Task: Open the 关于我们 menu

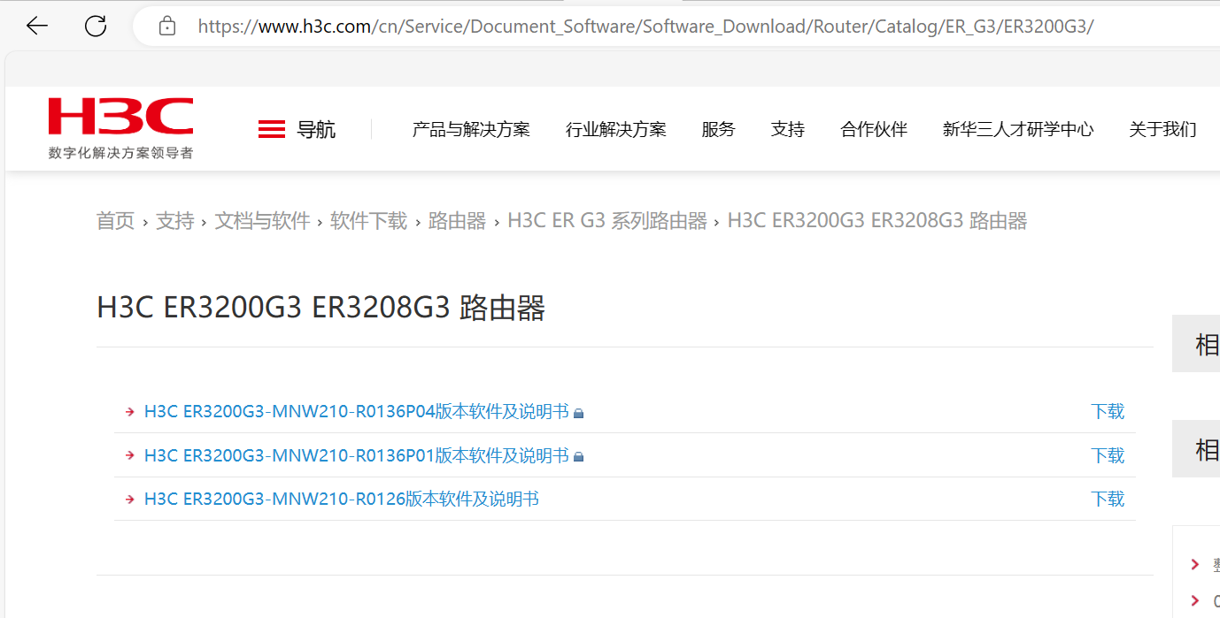Action: coord(1162,130)
